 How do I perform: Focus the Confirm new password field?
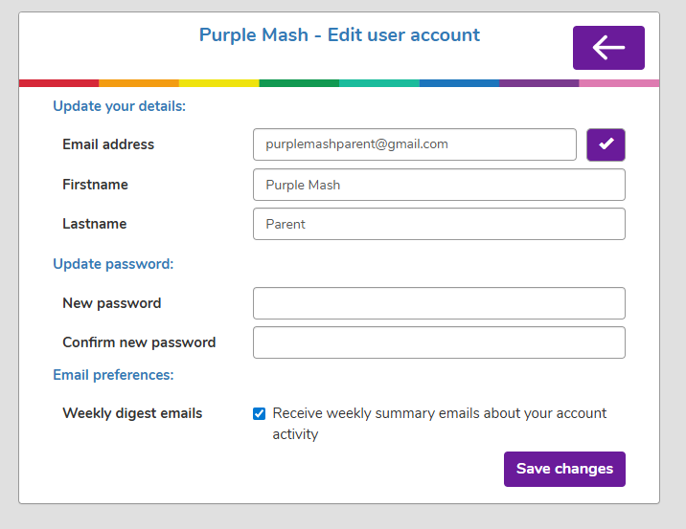[439, 342]
